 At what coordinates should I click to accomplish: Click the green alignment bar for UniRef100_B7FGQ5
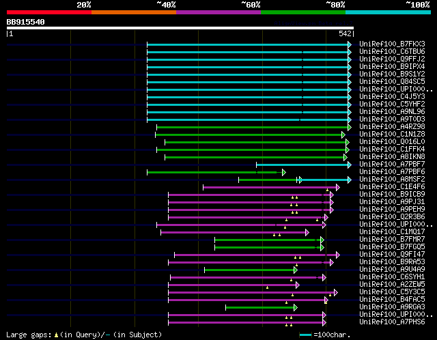[x=269, y=248]
